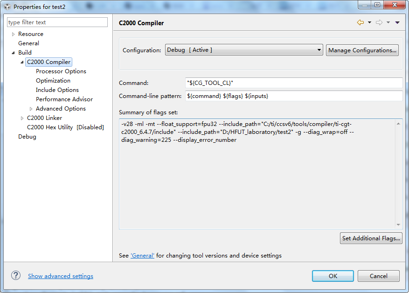Collapse the Build tree node
This screenshot has height=293, width=409.
13,53
